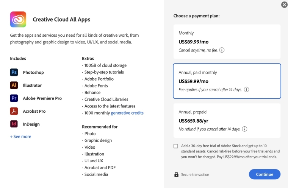Click the Adobe Premiere Pro icon
288x188 pixels.
(14, 98)
